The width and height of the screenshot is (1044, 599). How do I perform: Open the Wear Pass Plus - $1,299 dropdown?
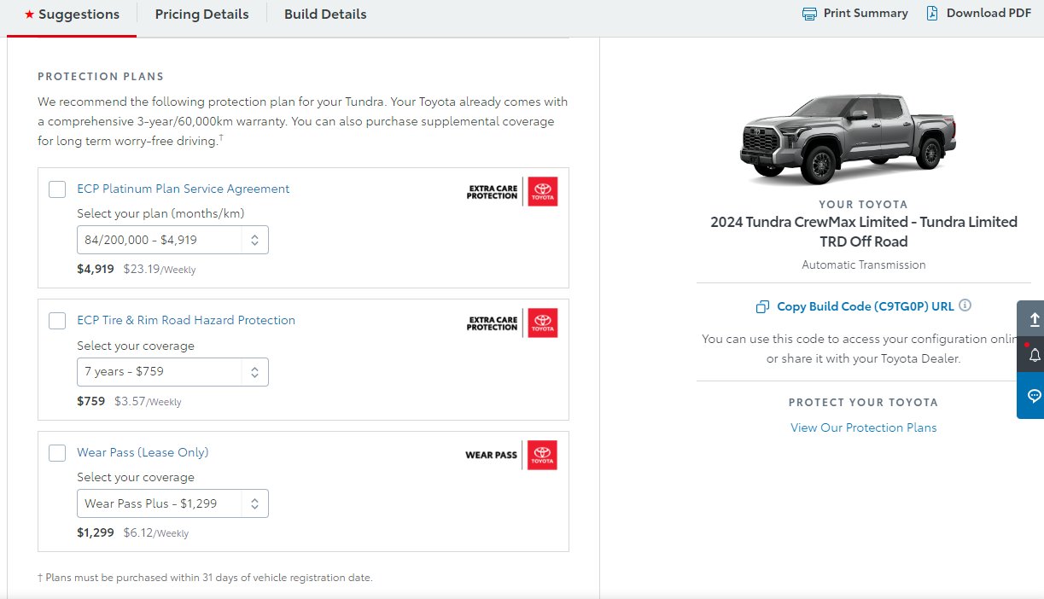pyautogui.click(x=172, y=503)
